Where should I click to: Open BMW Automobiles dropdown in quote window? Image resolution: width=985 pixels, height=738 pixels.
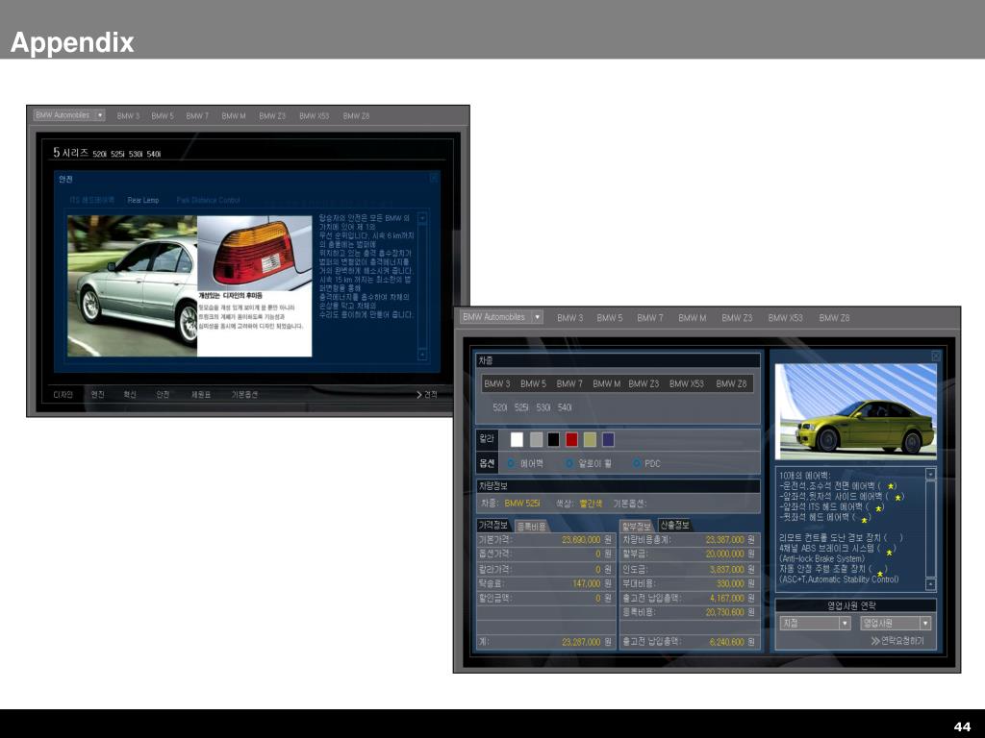[500, 317]
